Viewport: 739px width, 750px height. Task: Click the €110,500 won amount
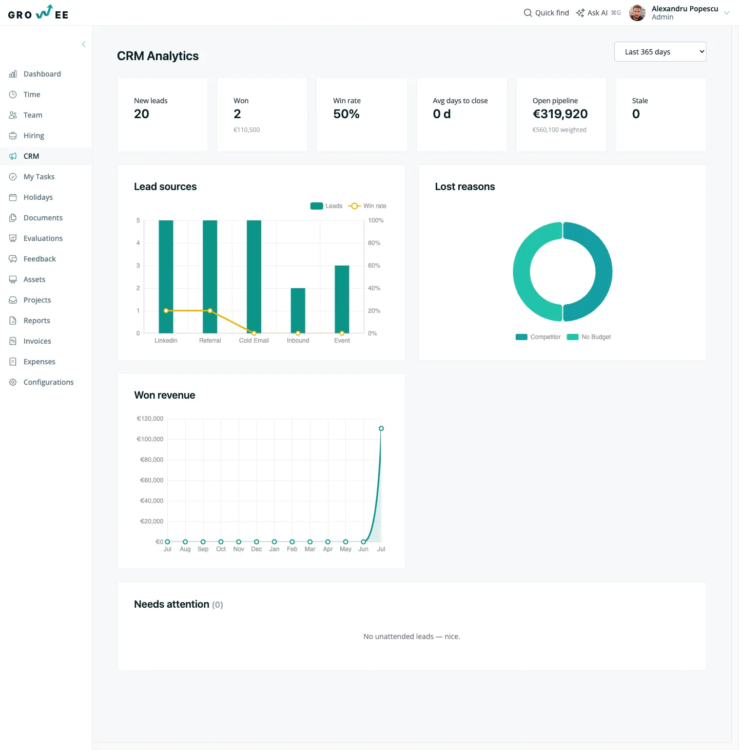(x=247, y=130)
